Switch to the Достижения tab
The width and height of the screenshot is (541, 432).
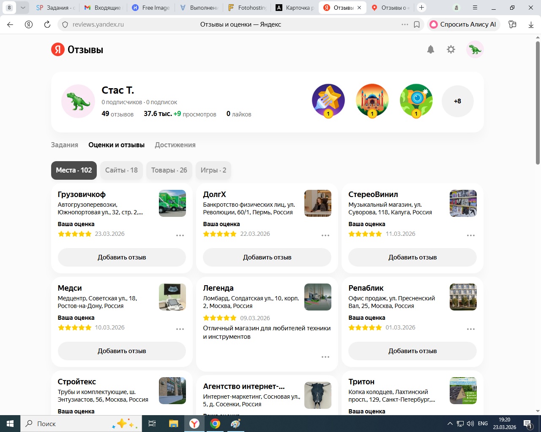tap(175, 145)
